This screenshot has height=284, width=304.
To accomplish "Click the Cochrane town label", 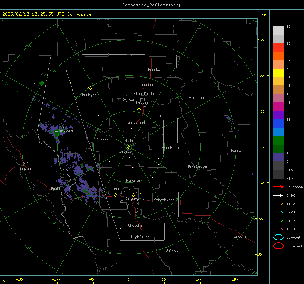I will (110, 189).
